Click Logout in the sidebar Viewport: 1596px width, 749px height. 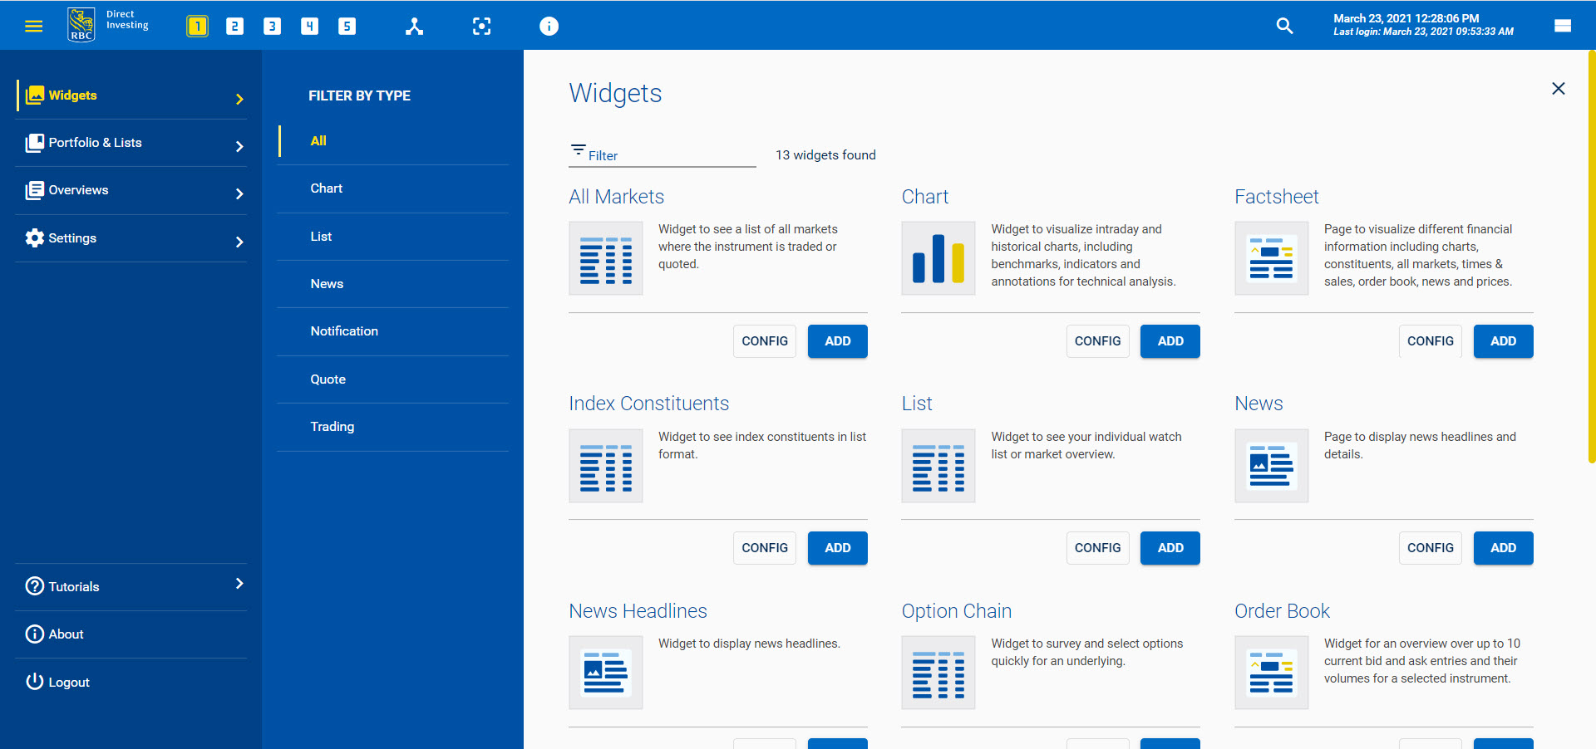[x=68, y=682]
